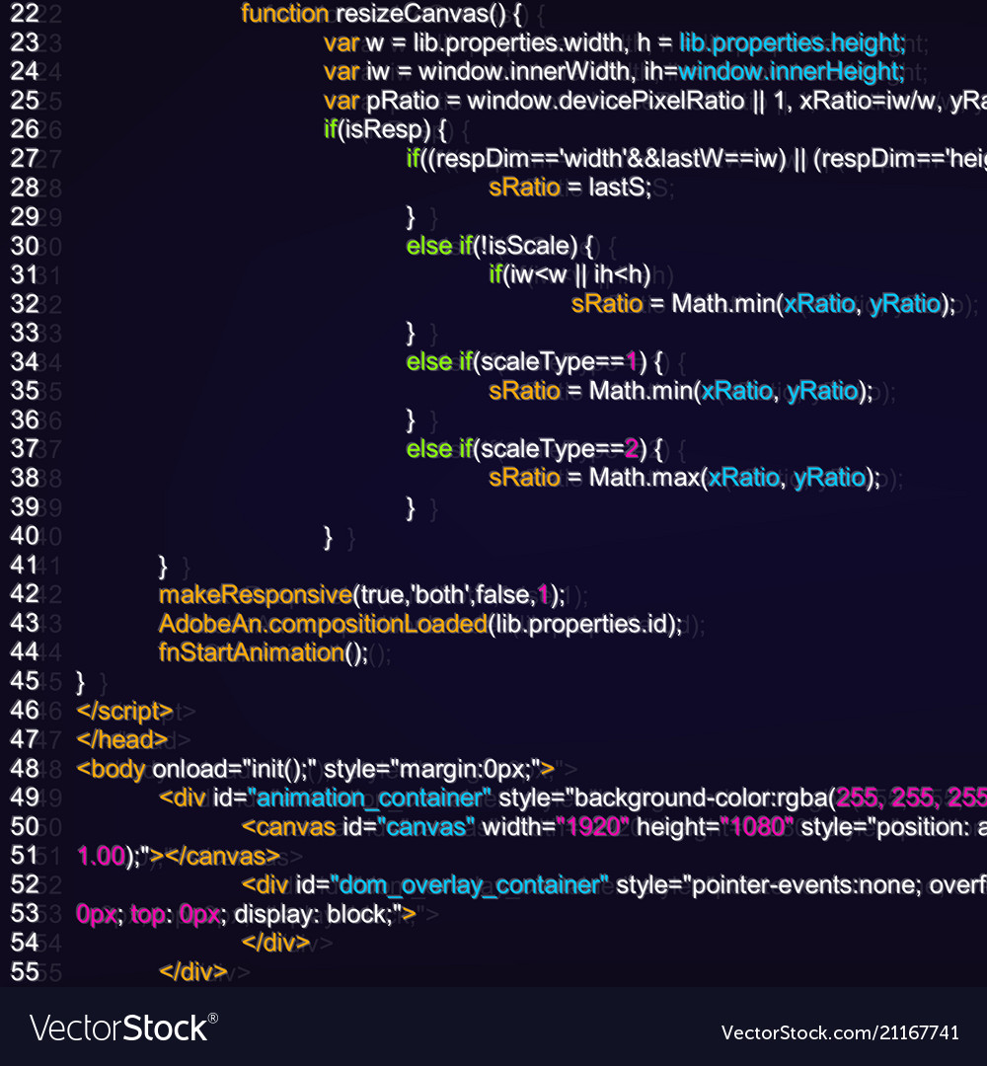Click the '1.00' value on line 51

point(102,856)
